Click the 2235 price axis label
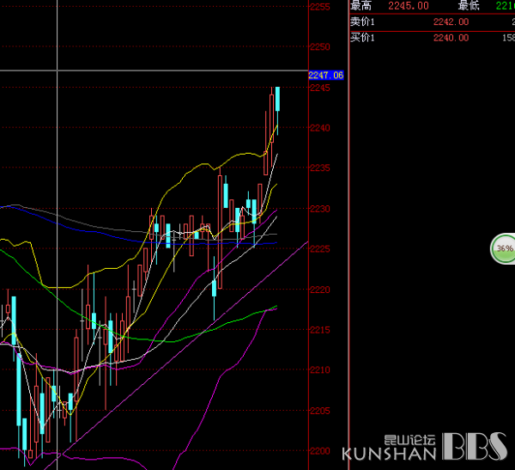The image size is (515, 470). tap(320, 168)
